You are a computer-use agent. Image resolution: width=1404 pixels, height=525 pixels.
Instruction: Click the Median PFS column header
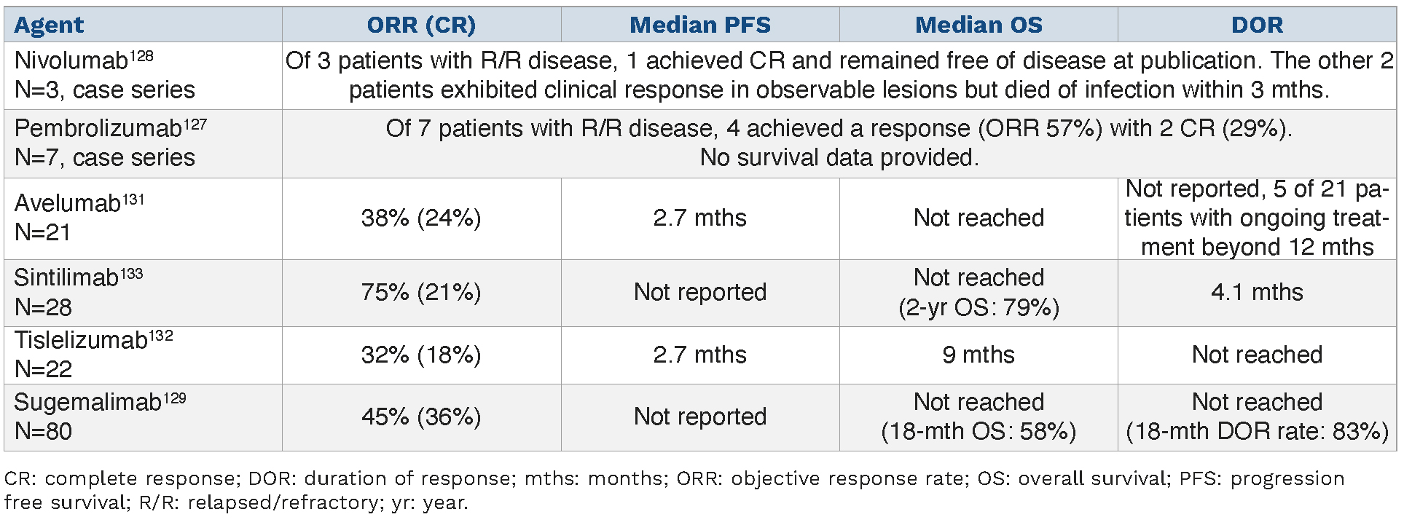coord(699,25)
